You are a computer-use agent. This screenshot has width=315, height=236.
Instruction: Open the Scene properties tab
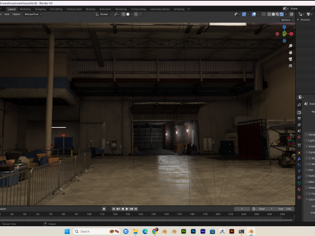coord(299,130)
